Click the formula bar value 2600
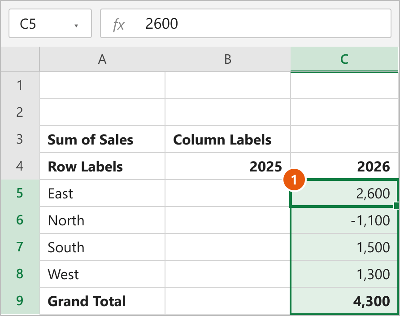This screenshot has width=400, height=316. [x=161, y=24]
